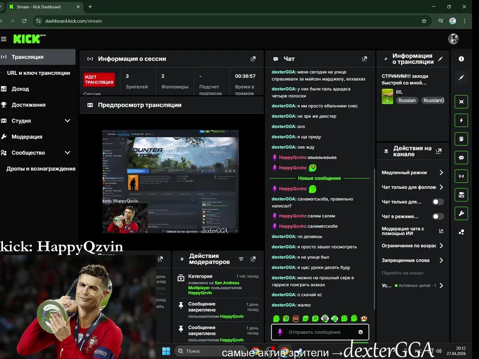Image resolution: width=479 pixels, height=359 pixels.
Task: Open the hamburger menu next to Kick logo
Action: (x=3, y=39)
